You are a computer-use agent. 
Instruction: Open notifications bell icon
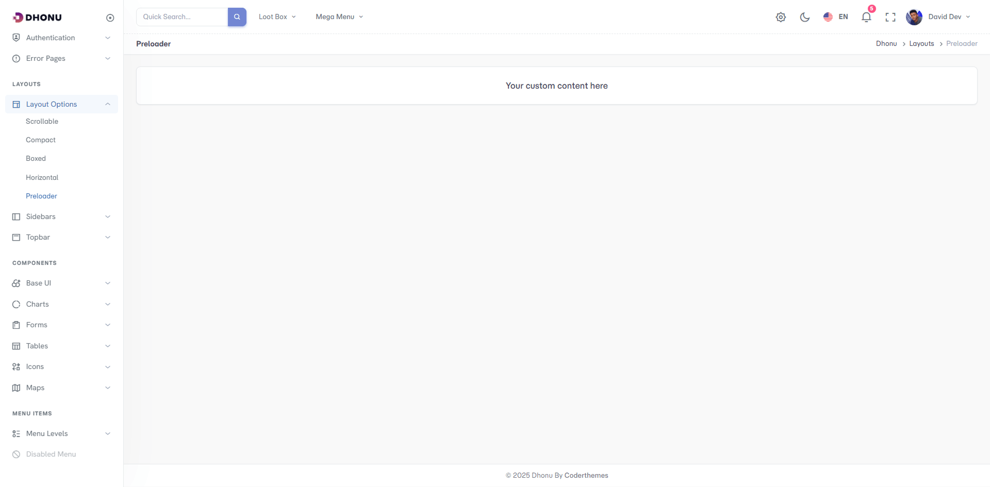(866, 17)
